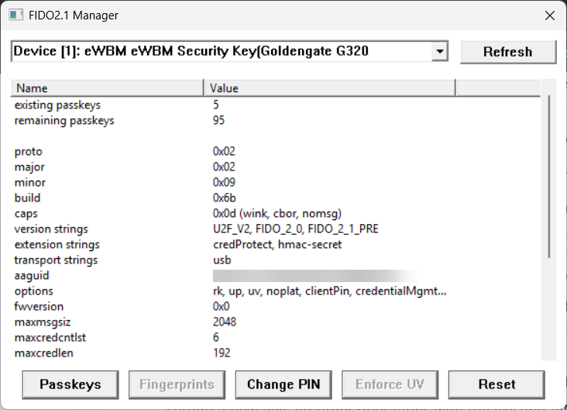The image size is (567, 410).
Task: Select the extension strings row
Action: (x=56, y=244)
